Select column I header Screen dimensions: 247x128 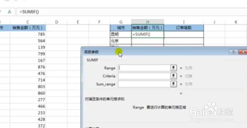(184, 22)
